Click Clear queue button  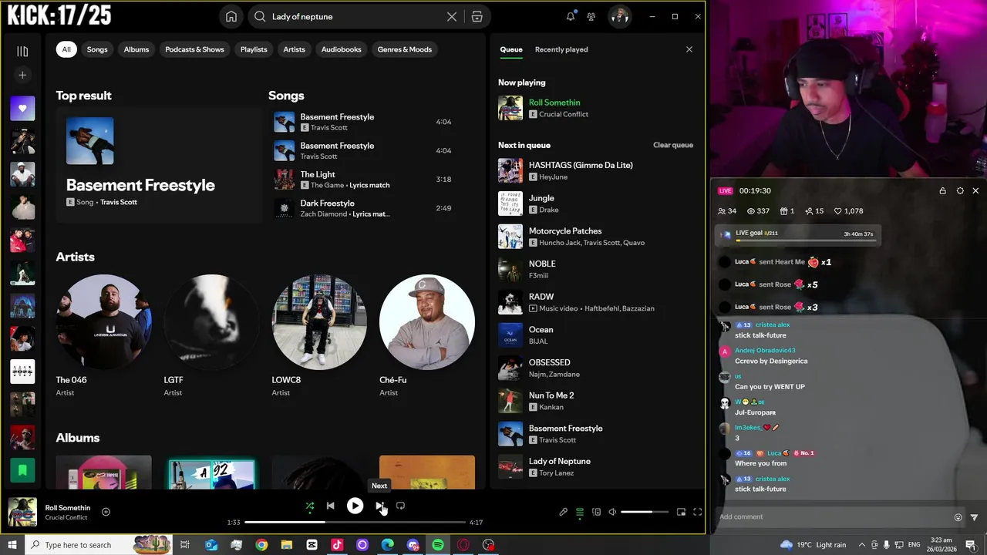[x=673, y=145]
